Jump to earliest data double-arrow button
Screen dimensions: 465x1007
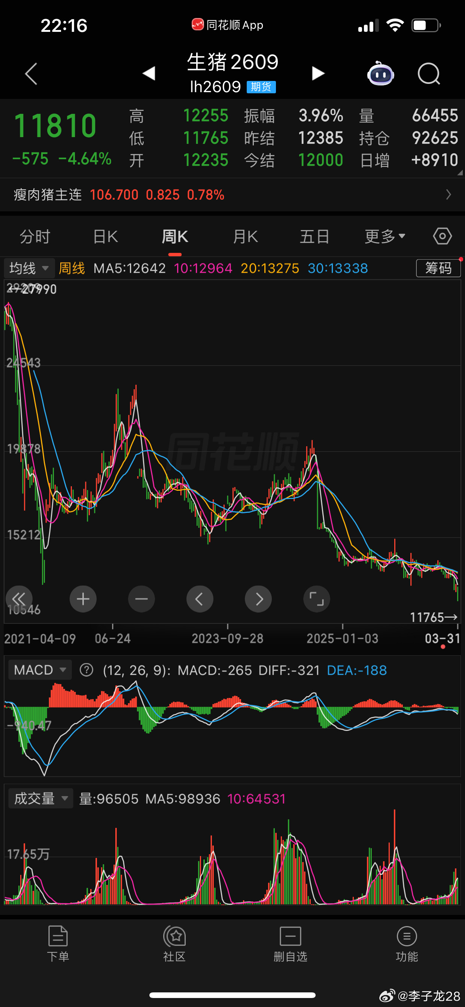pyautogui.click(x=19, y=599)
